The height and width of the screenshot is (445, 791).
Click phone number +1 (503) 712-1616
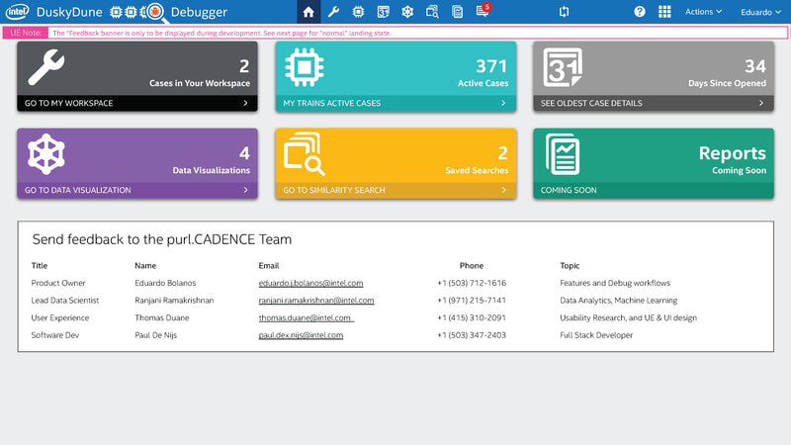point(472,283)
